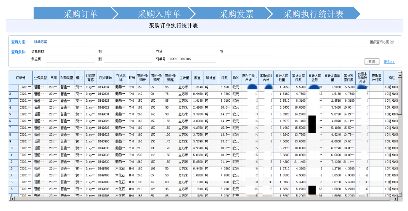Focus the 订单号 field containing CD201812040015

[191, 59]
